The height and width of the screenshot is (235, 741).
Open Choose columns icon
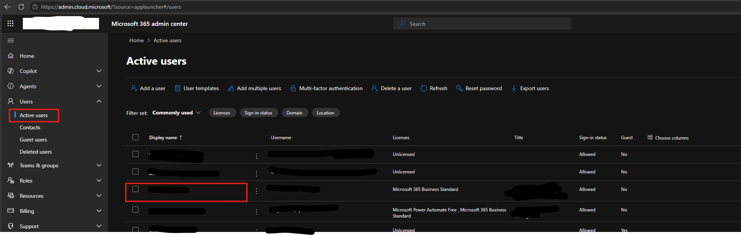tap(650, 137)
